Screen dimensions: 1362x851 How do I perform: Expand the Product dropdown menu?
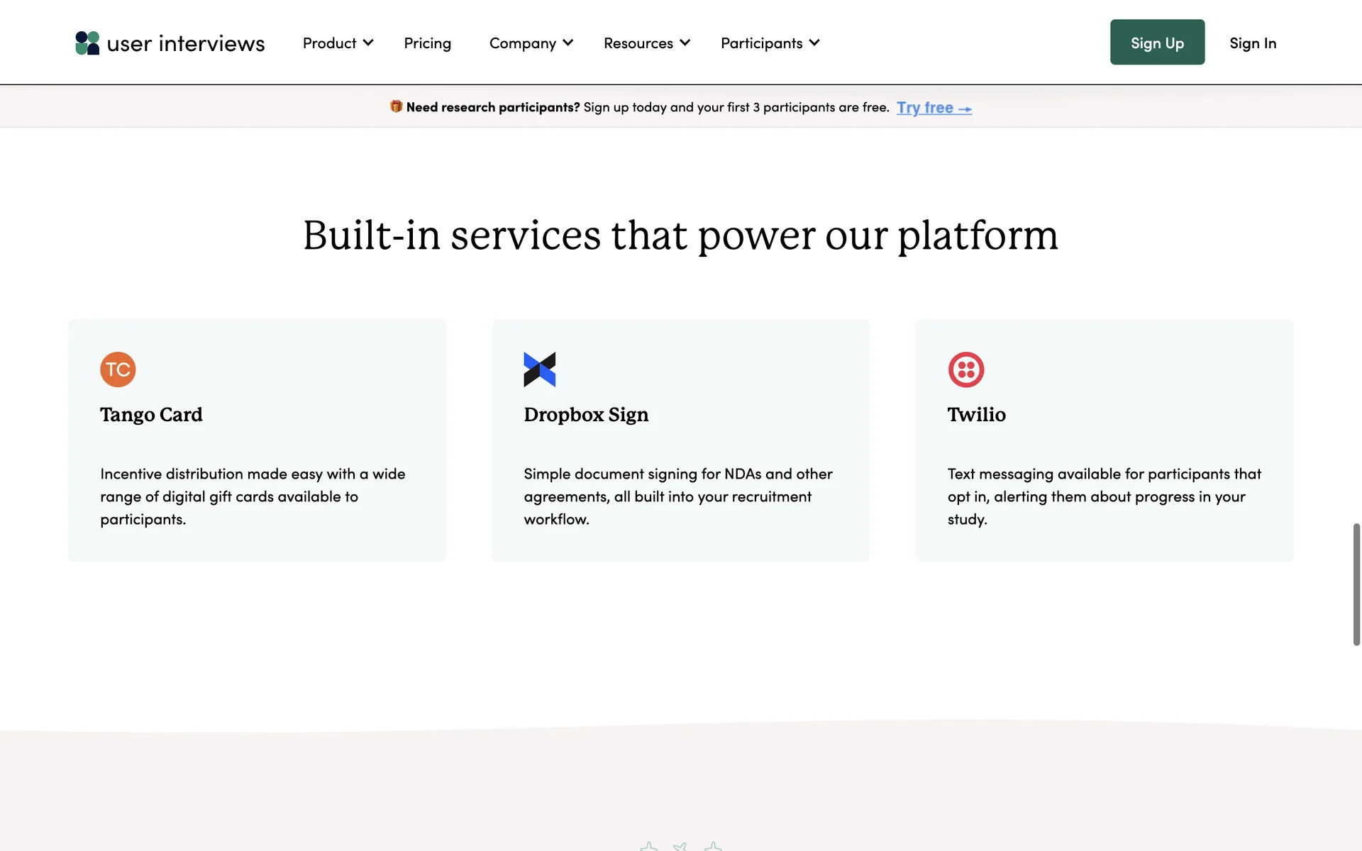(338, 43)
